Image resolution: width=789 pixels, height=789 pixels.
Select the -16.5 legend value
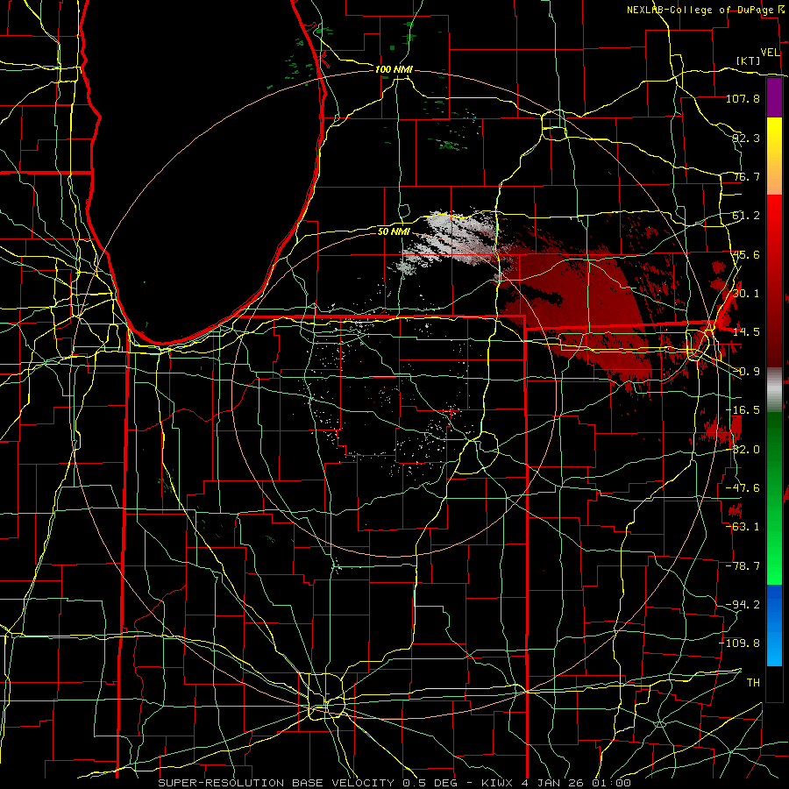click(x=743, y=410)
